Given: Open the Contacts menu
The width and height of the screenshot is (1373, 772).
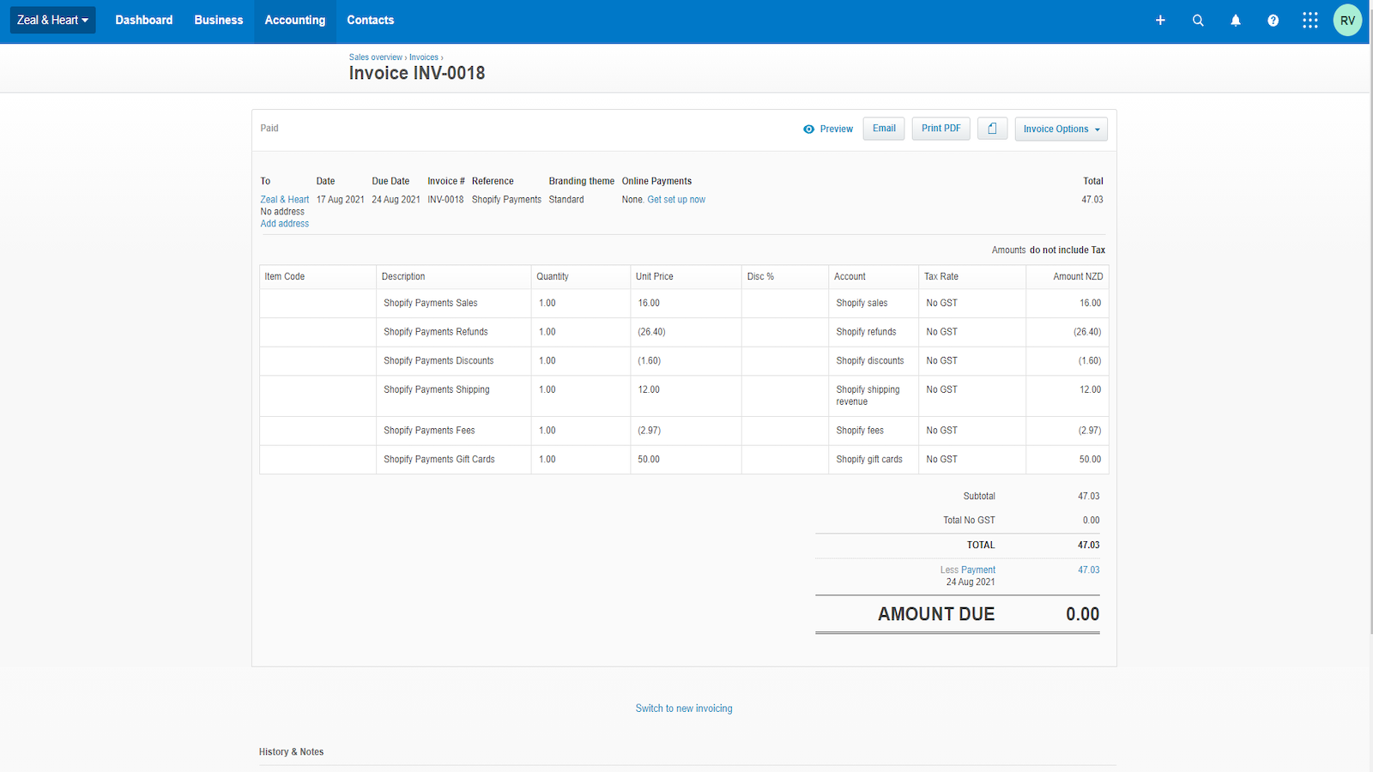Looking at the screenshot, I should click(x=370, y=20).
